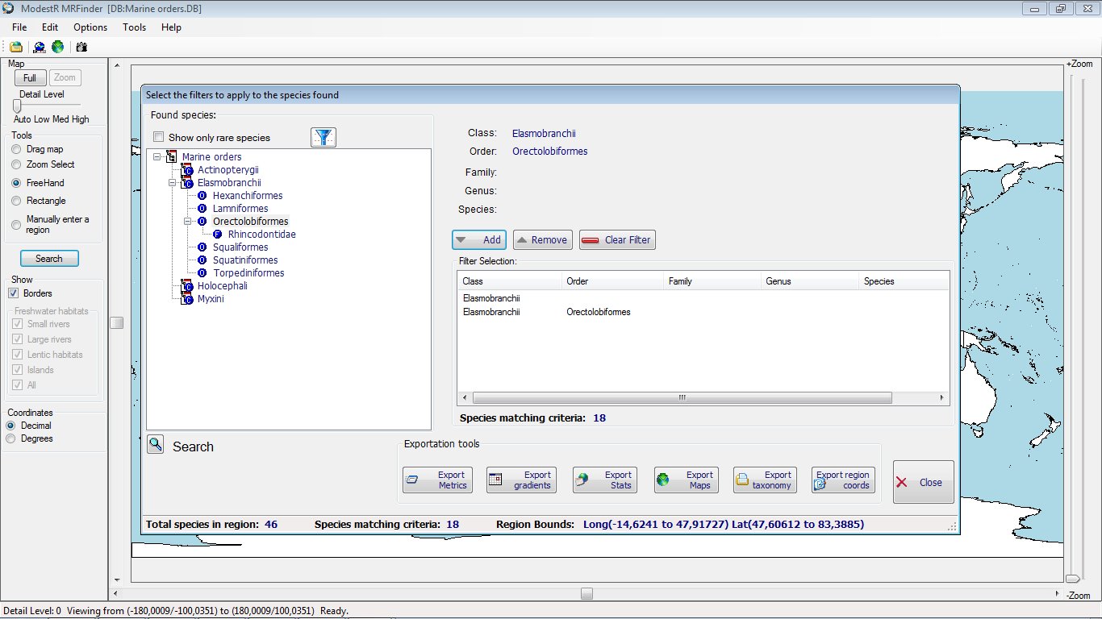Click the Search button under Tools panel

point(49,259)
